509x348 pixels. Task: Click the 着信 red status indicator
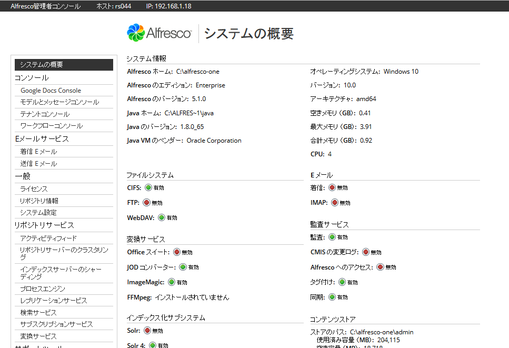pyautogui.click(x=332, y=187)
